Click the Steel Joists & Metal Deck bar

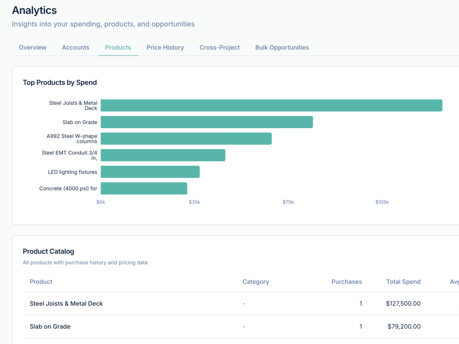(x=271, y=105)
